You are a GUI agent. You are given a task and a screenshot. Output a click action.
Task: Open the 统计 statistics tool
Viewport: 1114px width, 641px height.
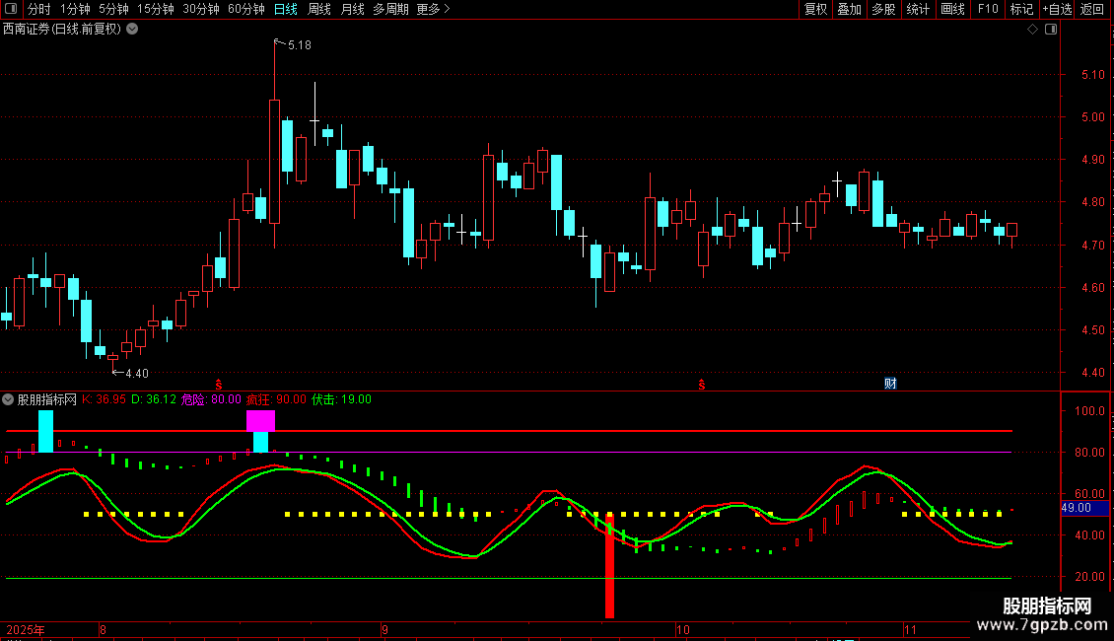click(x=918, y=9)
